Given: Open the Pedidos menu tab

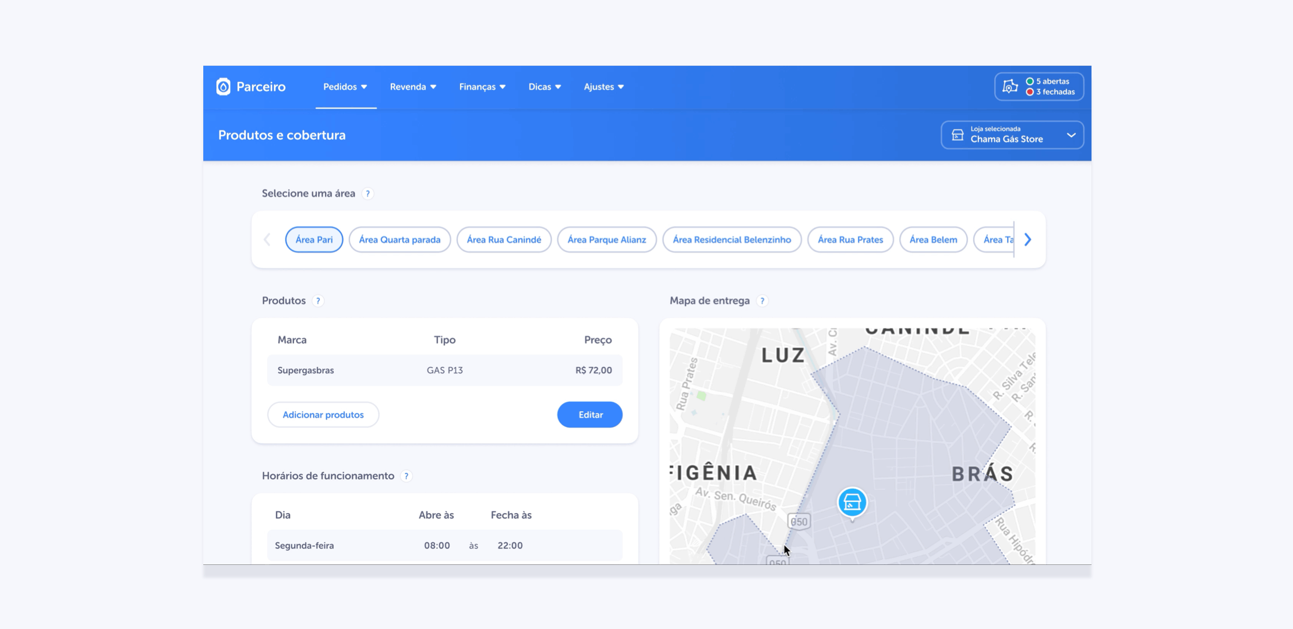Looking at the screenshot, I should 345,87.
